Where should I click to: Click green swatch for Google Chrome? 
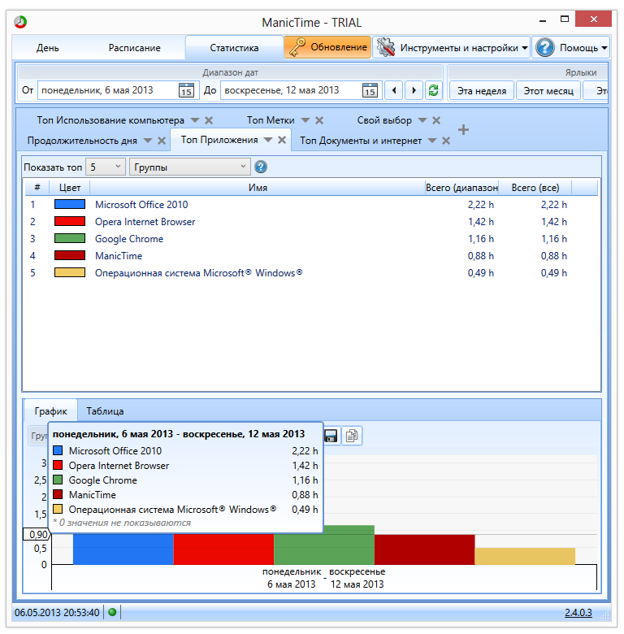pyautogui.click(x=70, y=238)
